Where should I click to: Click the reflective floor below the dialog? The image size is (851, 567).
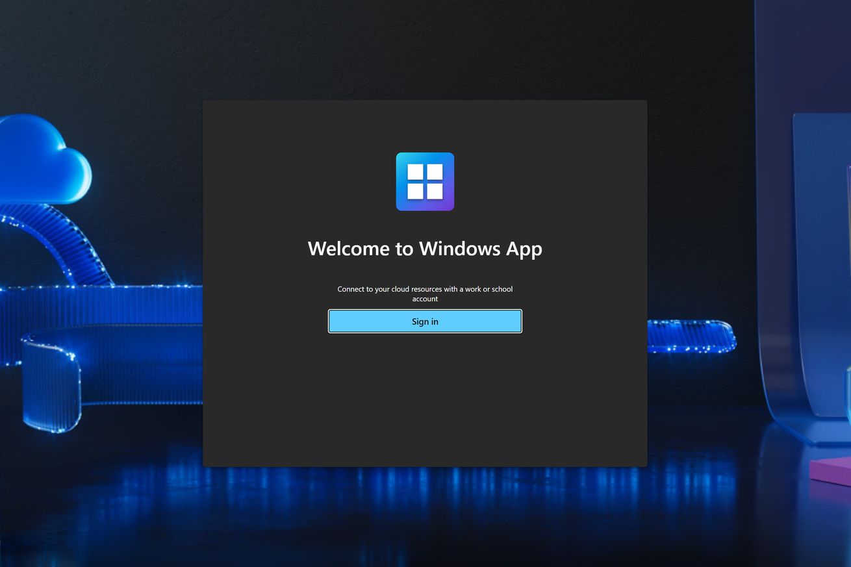click(x=425, y=513)
